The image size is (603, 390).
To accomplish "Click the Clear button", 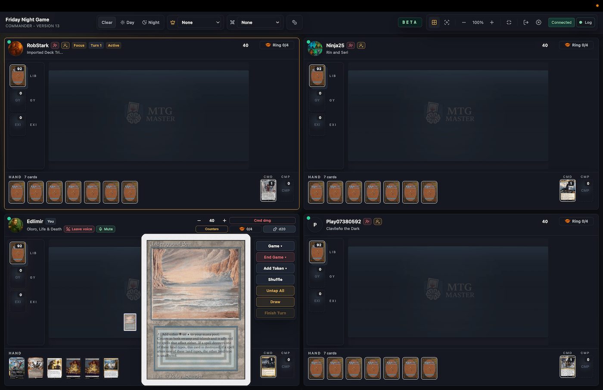I will tap(107, 22).
